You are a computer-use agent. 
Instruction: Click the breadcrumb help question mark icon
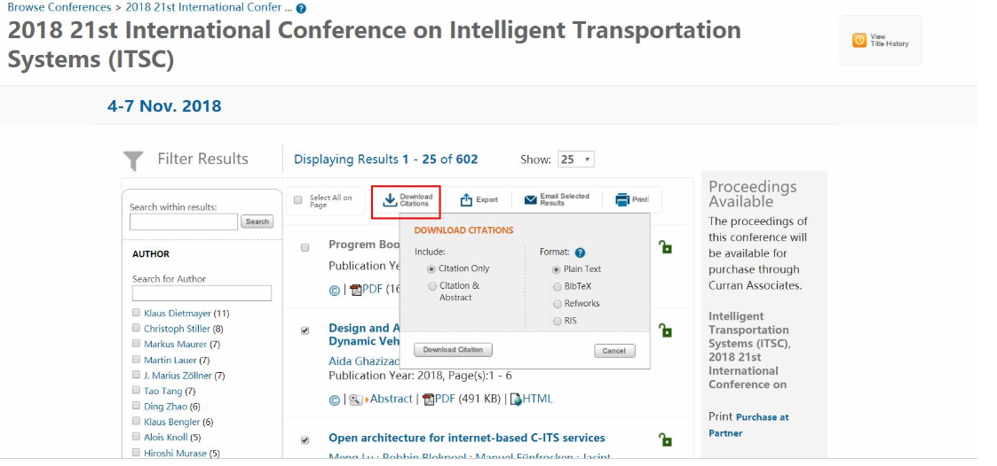click(301, 9)
